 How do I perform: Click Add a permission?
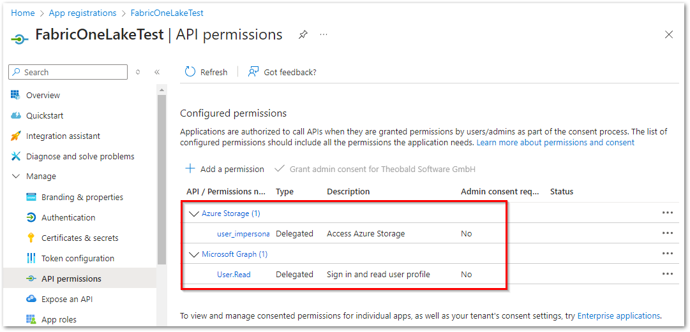(x=225, y=169)
